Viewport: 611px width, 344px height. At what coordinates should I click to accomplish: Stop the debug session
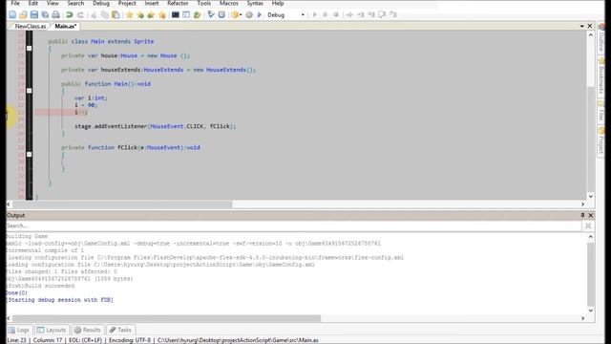[336, 15]
